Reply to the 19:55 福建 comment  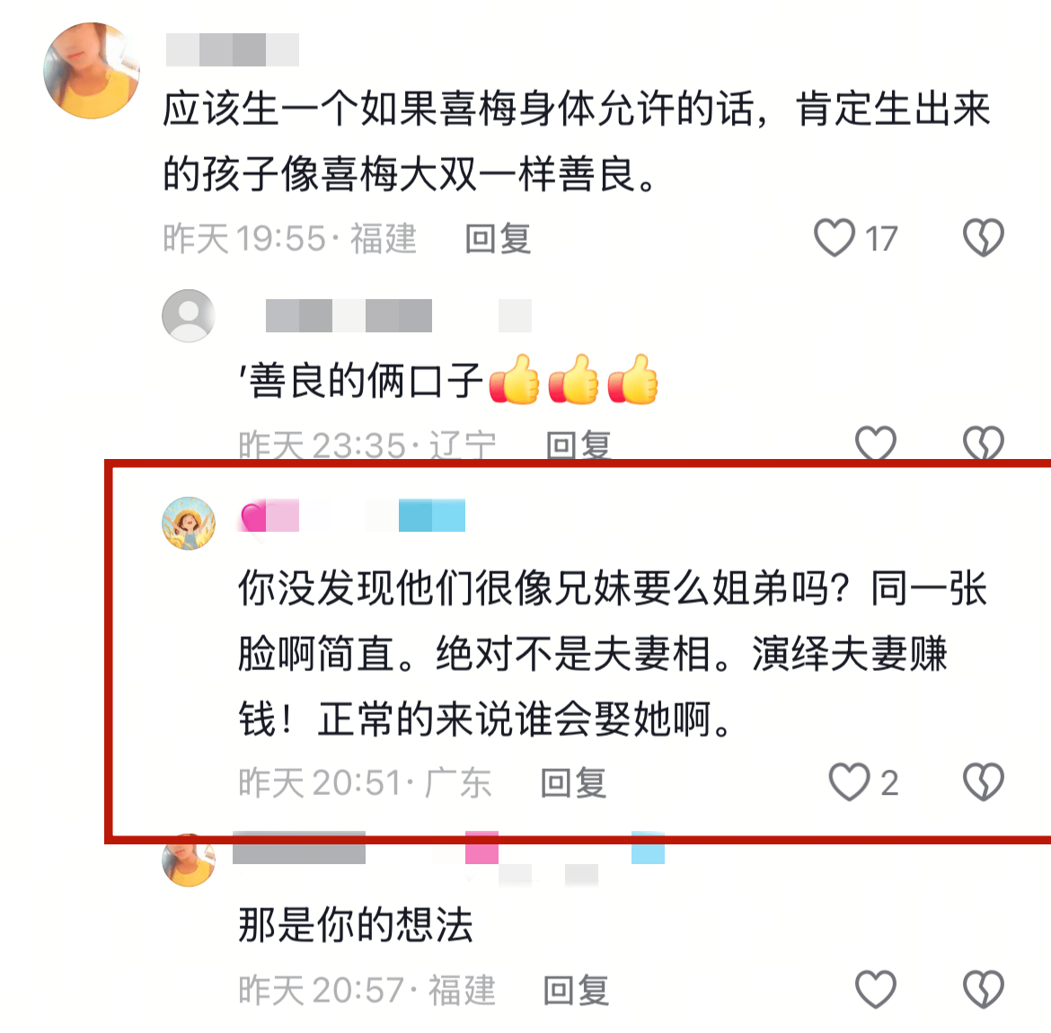coord(498,239)
